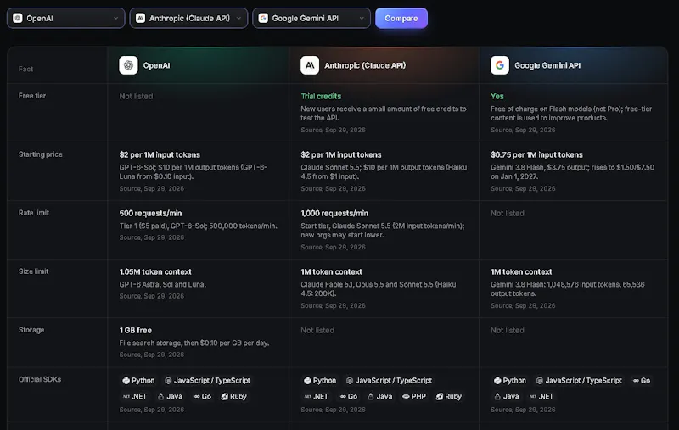Click the Compare button
This screenshot has height=430, width=679.
(401, 18)
